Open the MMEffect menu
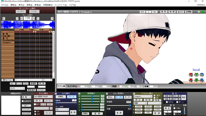 coord(201,5)
